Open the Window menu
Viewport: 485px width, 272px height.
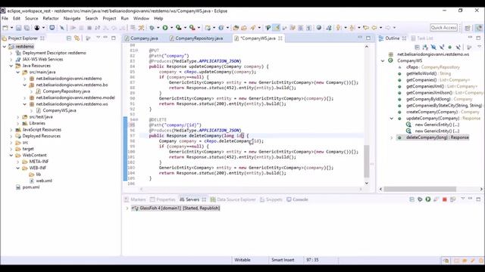pyautogui.click(x=141, y=18)
